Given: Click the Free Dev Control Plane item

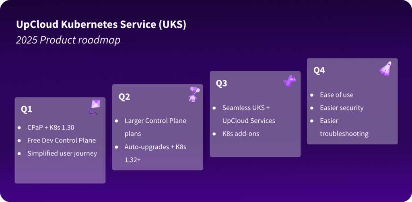Looking at the screenshot, I should coord(61,140).
